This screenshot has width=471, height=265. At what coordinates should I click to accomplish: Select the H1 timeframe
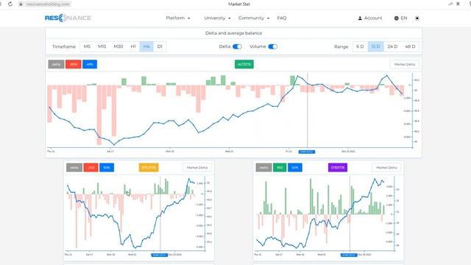point(133,46)
